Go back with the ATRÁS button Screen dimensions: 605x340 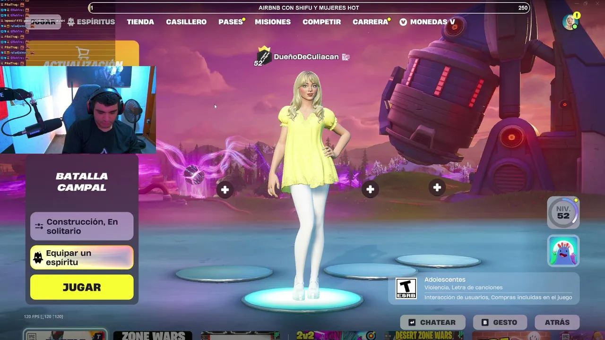click(557, 323)
